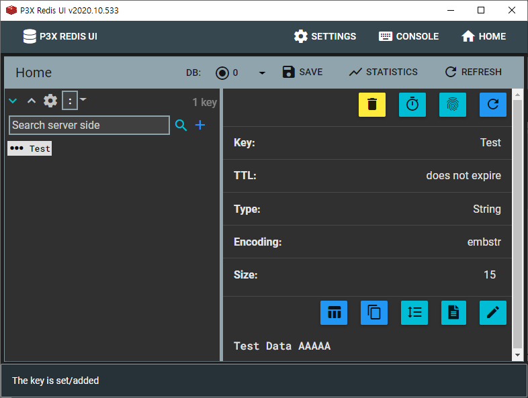Open Statistics
This screenshot has width=528, height=398.
click(383, 72)
